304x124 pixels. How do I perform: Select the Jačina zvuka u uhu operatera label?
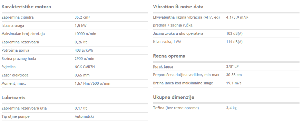click(x=178, y=34)
